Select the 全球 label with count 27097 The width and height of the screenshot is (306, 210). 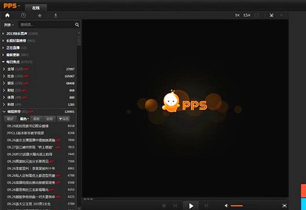pyautogui.click(x=11, y=69)
